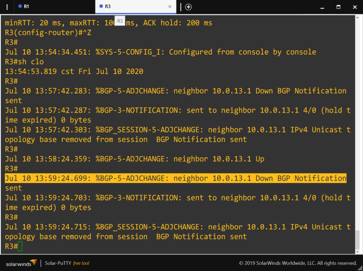
Task: Close the R3 session tab
Action: tap(170, 6)
